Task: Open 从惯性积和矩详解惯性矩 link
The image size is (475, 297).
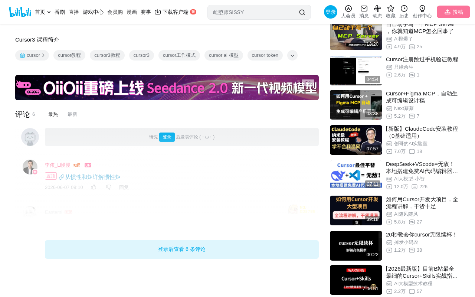Action: [93, 177]
